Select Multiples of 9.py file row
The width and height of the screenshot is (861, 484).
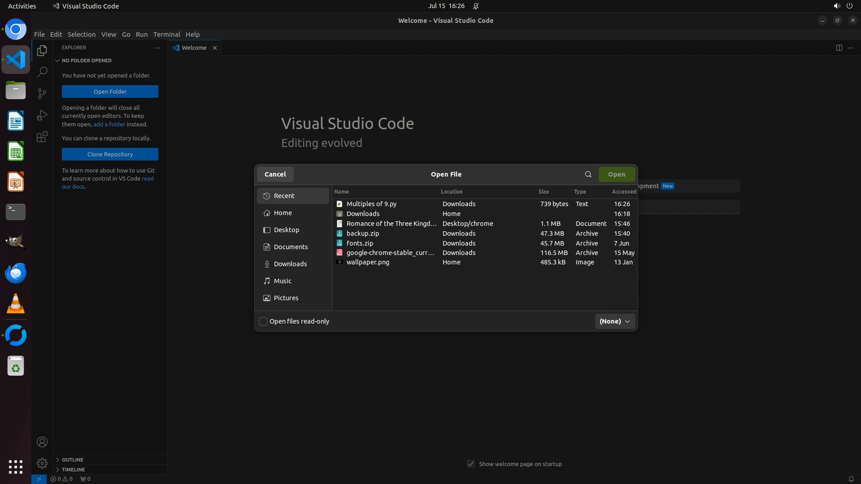[x=372, y=204]
